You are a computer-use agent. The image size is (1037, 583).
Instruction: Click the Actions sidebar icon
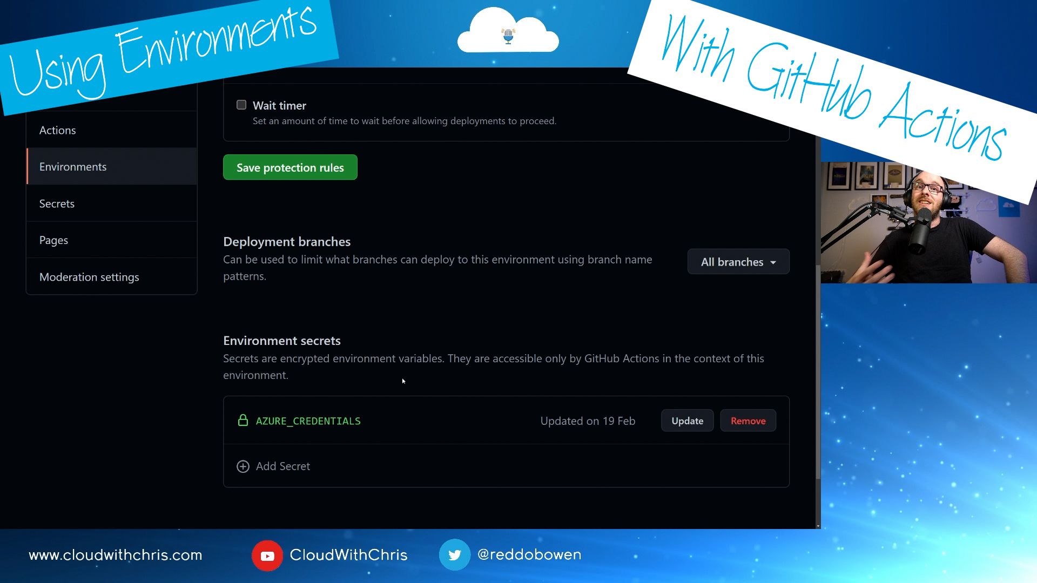pos(57,130)
